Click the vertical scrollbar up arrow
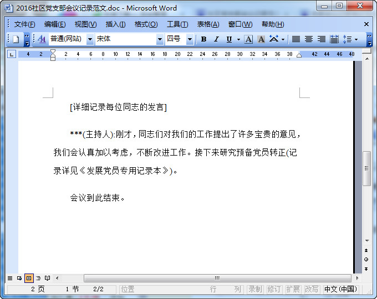Screen dimensions: 377x299 (367, 59)
